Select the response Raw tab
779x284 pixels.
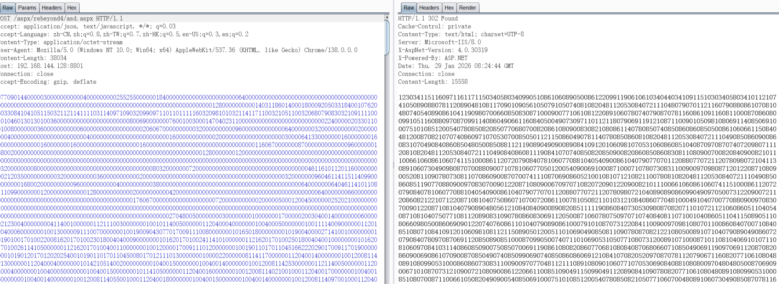click(408, 7)
